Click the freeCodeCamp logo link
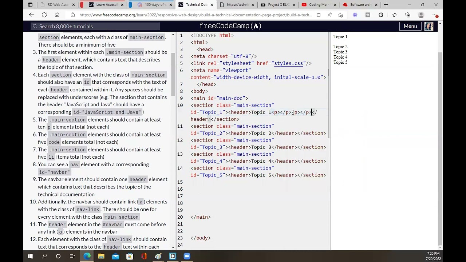This screenshot has height=262, width=466. point(230,26)
